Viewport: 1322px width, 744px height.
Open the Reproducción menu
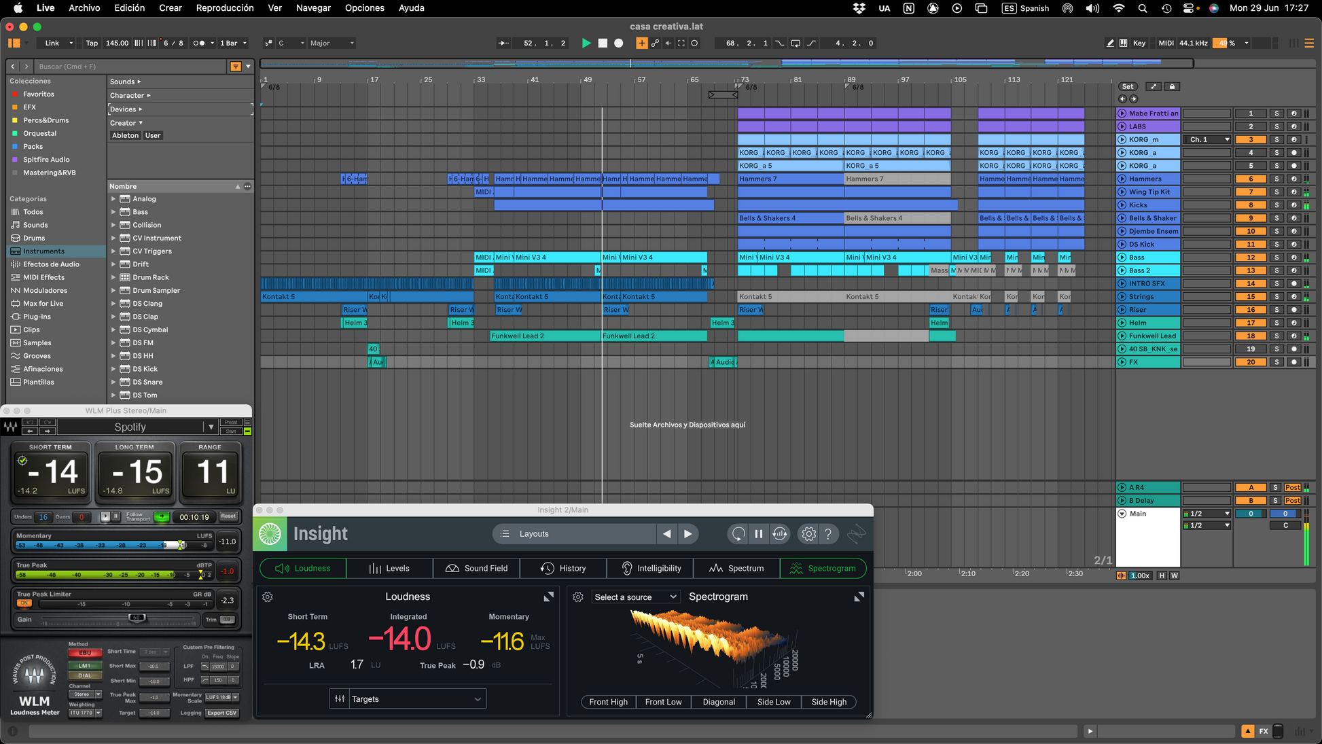(x=225, y=8)
